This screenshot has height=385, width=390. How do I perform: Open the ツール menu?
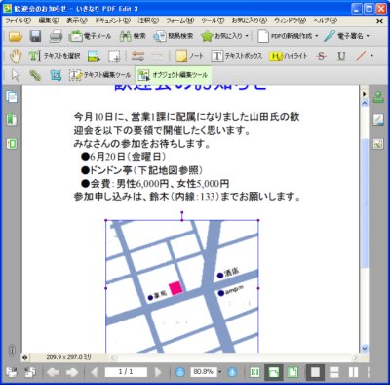tap(213, 21)
